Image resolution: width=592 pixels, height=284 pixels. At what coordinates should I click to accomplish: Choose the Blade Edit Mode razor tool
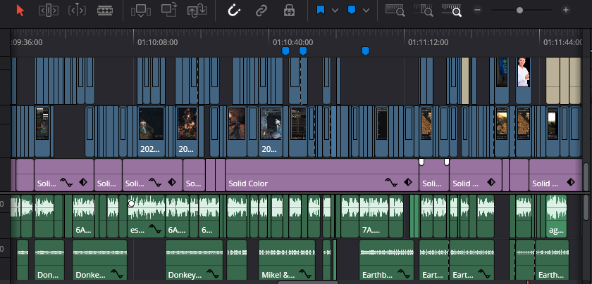point(105,11)
